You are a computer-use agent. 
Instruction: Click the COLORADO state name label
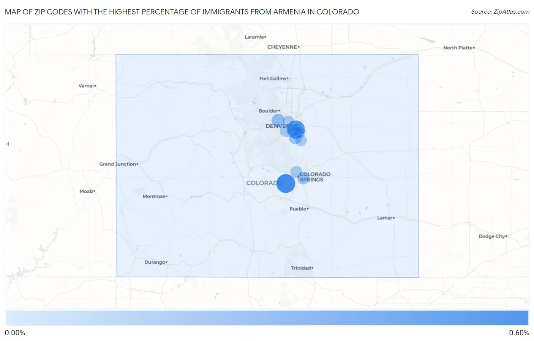[x=264, y=183]
